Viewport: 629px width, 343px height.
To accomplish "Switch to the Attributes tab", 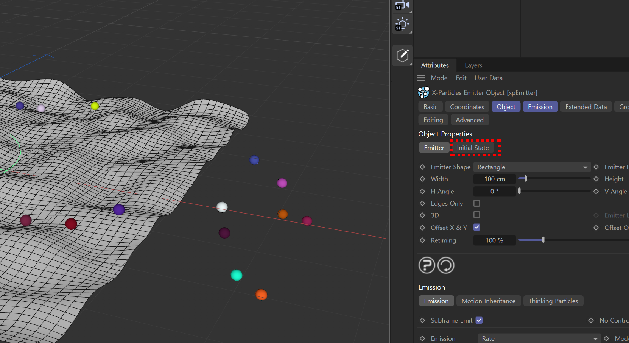I will [435, 65].
